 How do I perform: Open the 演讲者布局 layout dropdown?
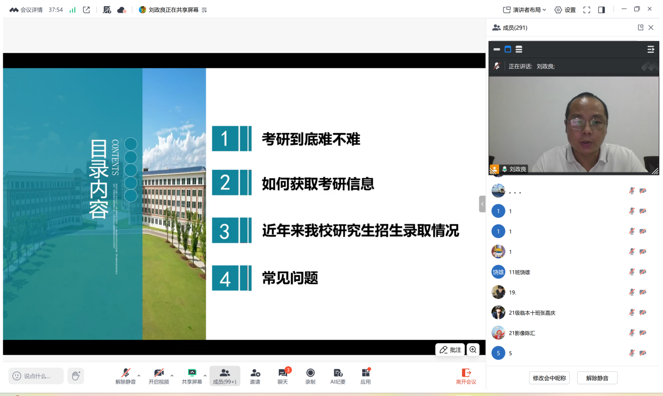(x=524, y=10)
